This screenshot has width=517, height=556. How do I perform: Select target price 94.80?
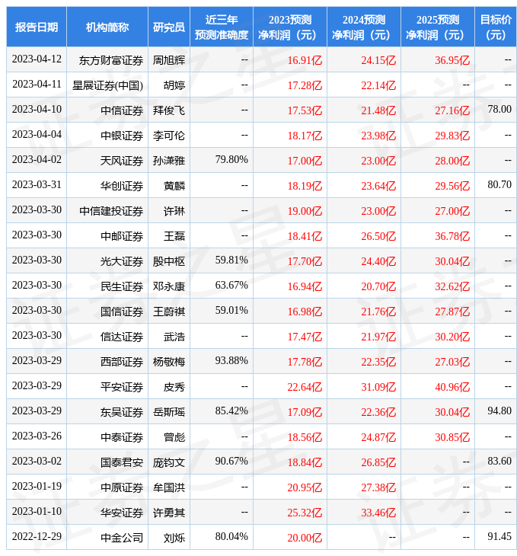pyautogui.click(x=499, y=411)
